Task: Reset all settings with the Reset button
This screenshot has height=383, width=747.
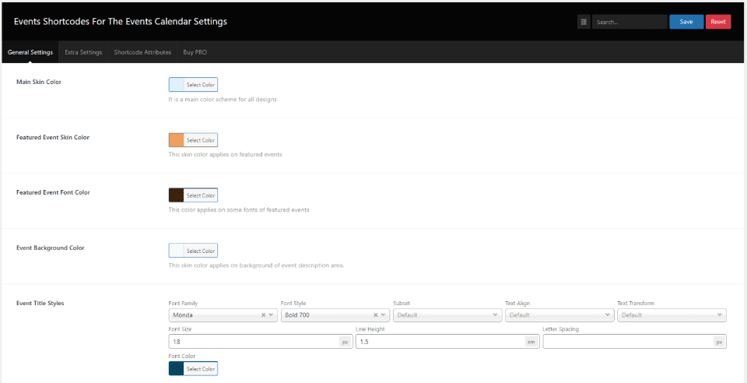Action: point(718,22)
